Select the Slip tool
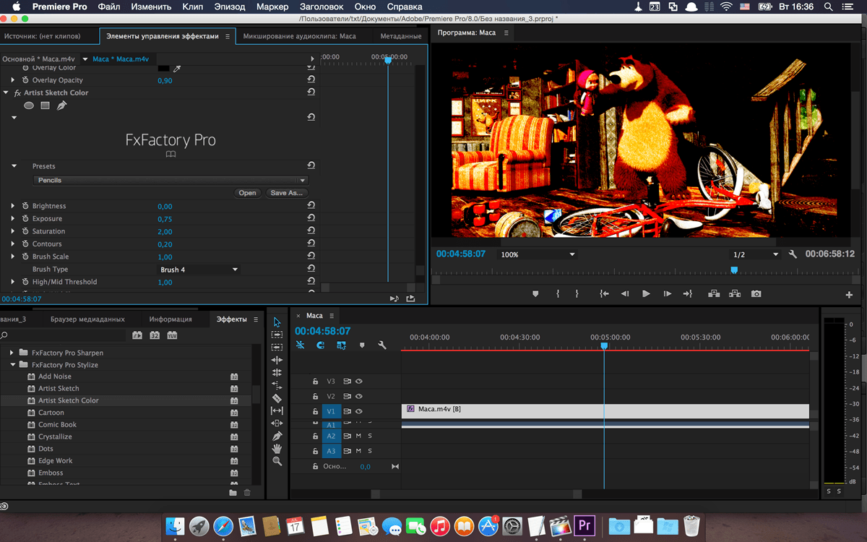This screenshot has height=542, width=867. [277, 410]
